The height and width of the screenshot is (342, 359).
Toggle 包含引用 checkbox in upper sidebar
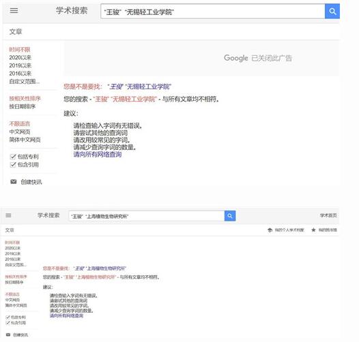pos(13,165)
